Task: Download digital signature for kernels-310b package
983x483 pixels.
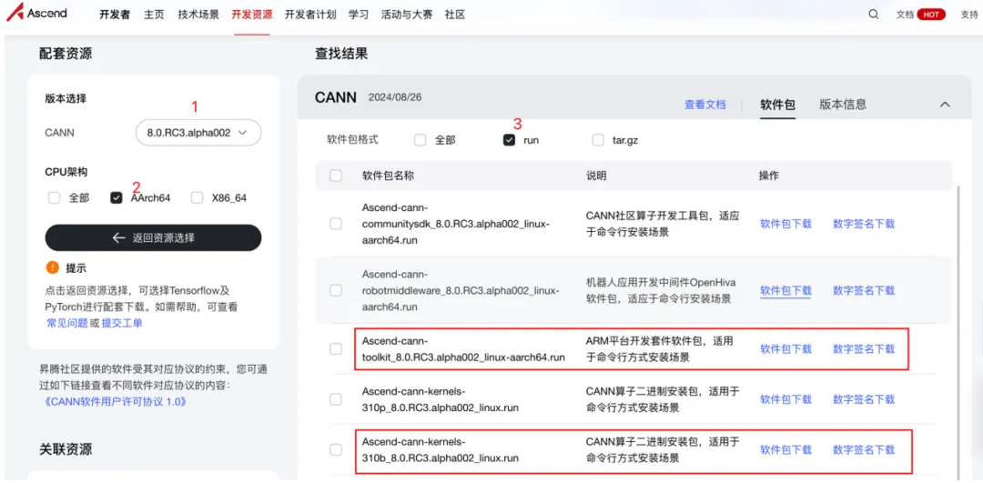Action: tap(863, 449)
